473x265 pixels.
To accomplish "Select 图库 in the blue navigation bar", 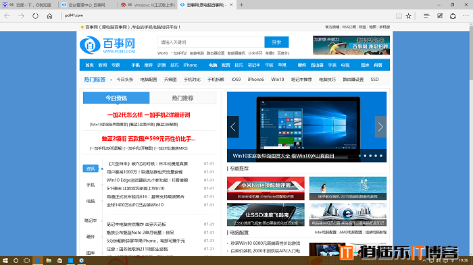I will tap(365, 65).
